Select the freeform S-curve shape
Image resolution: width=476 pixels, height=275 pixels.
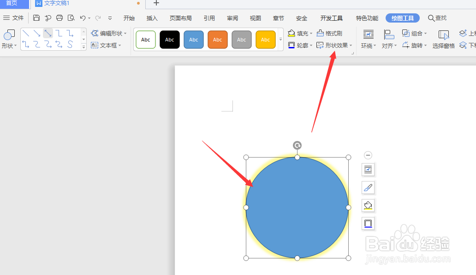point(70,45)
